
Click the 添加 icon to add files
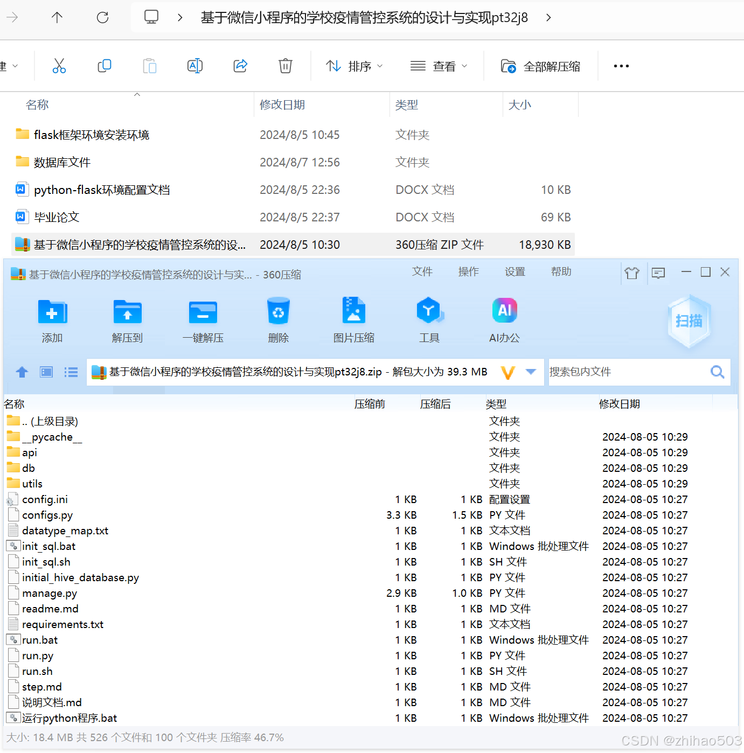pyautogui.click(x=52, y=320)
